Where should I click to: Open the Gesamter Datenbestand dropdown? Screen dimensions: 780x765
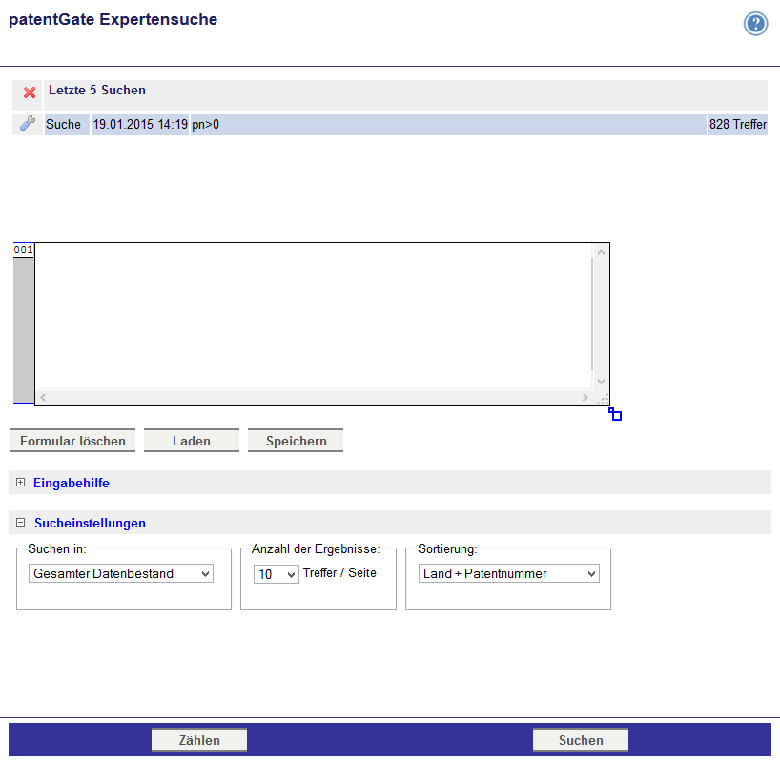121,573
